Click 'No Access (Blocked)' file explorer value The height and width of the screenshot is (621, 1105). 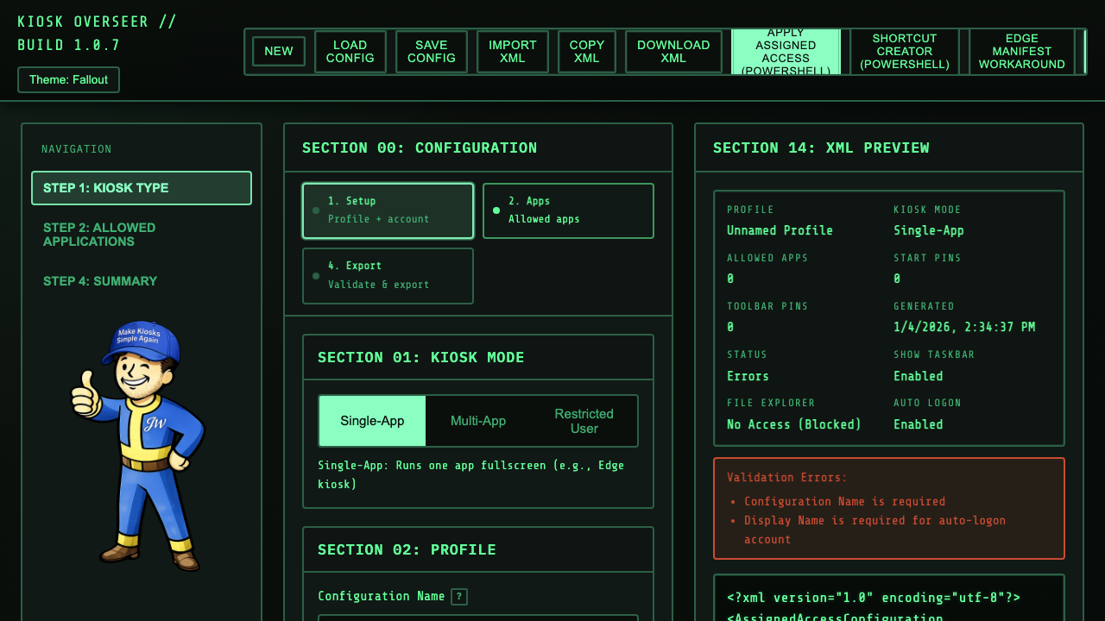point(794,424)
